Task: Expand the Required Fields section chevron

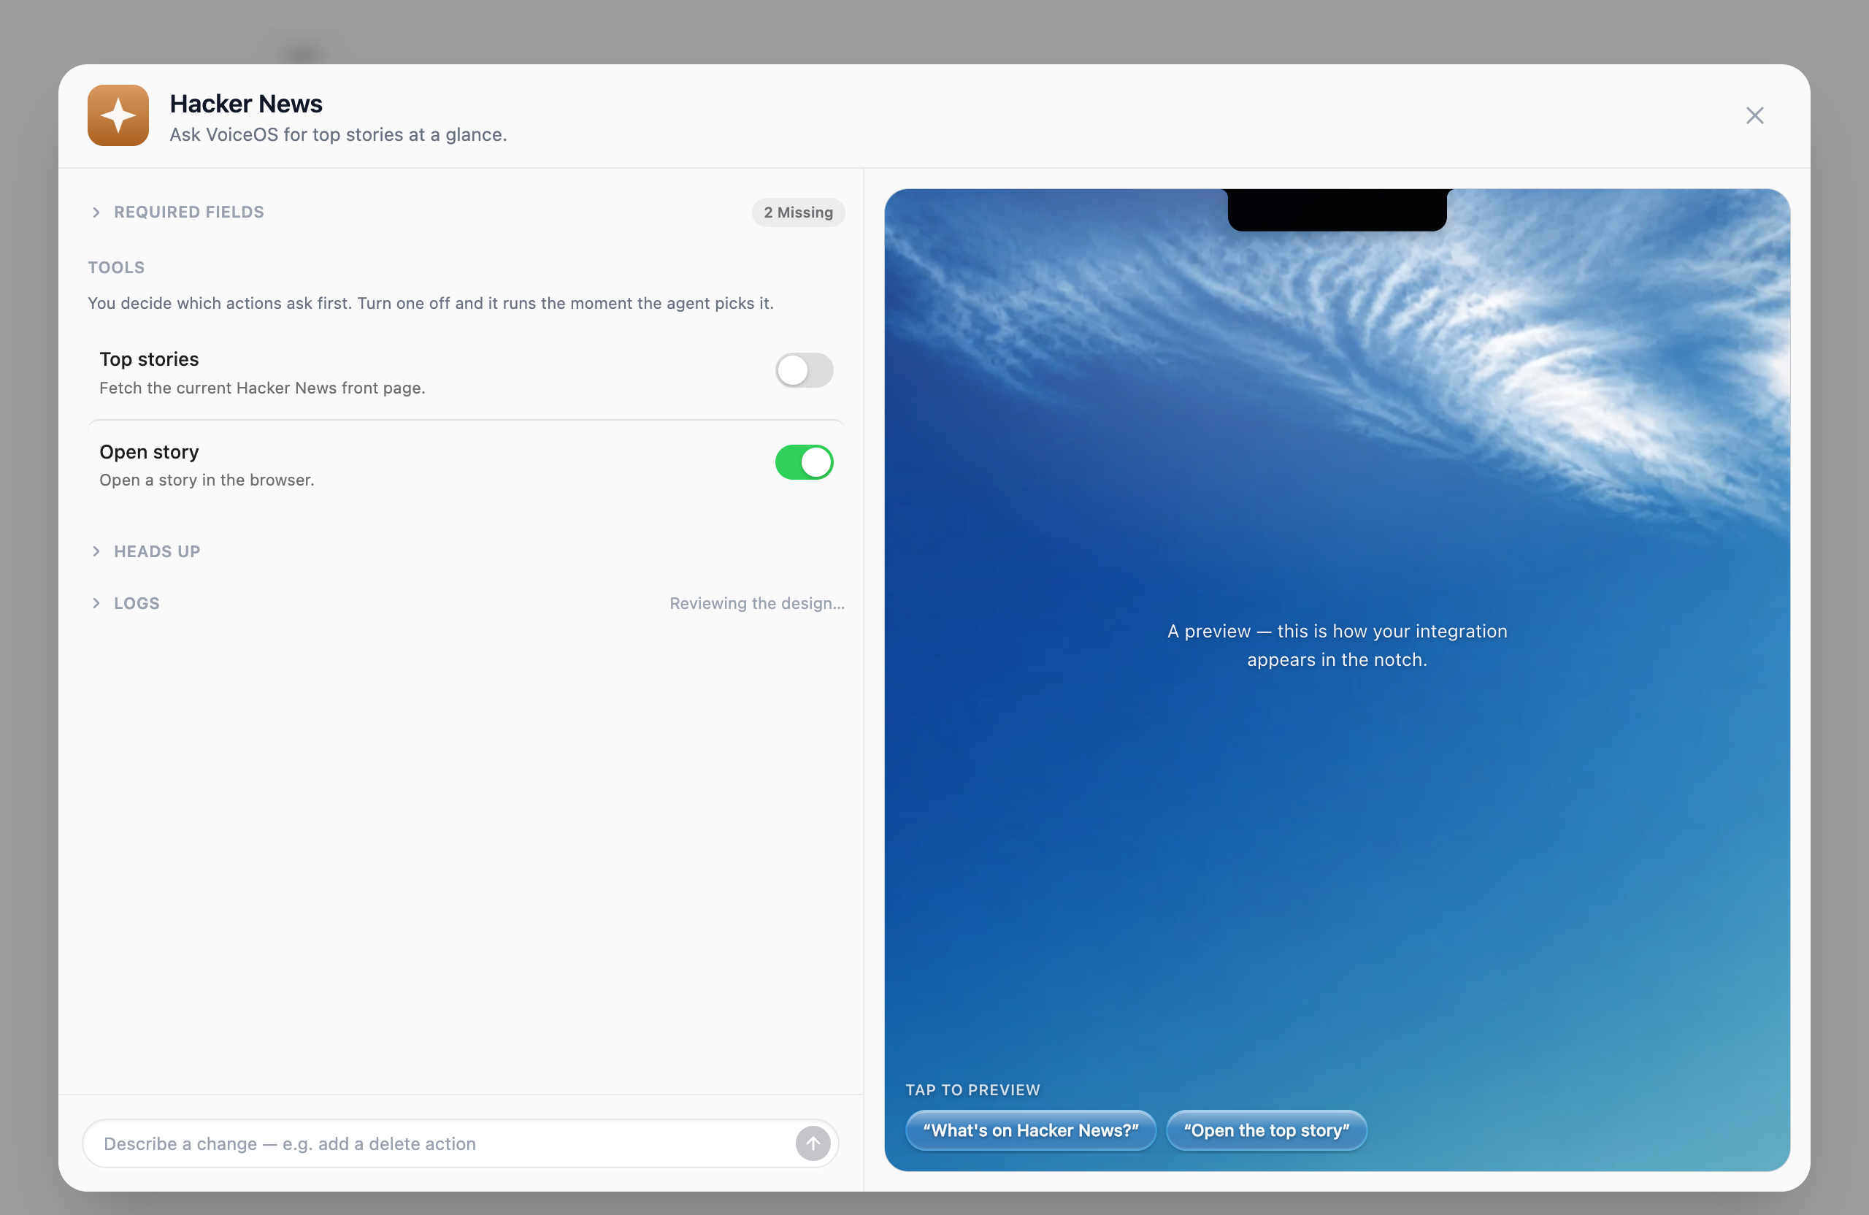Action: click(96, 212)
